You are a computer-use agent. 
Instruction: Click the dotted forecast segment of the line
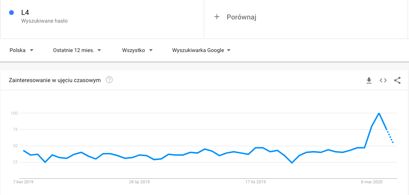390,136
